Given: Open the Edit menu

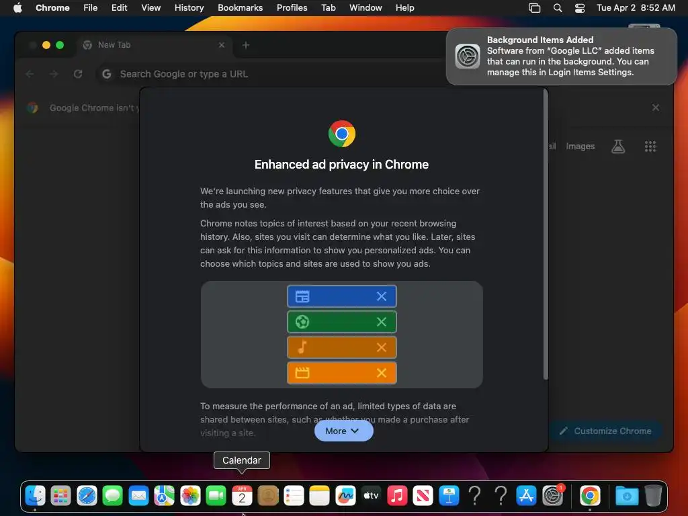Looking at the screenshot, I should [x=119, y=7].
